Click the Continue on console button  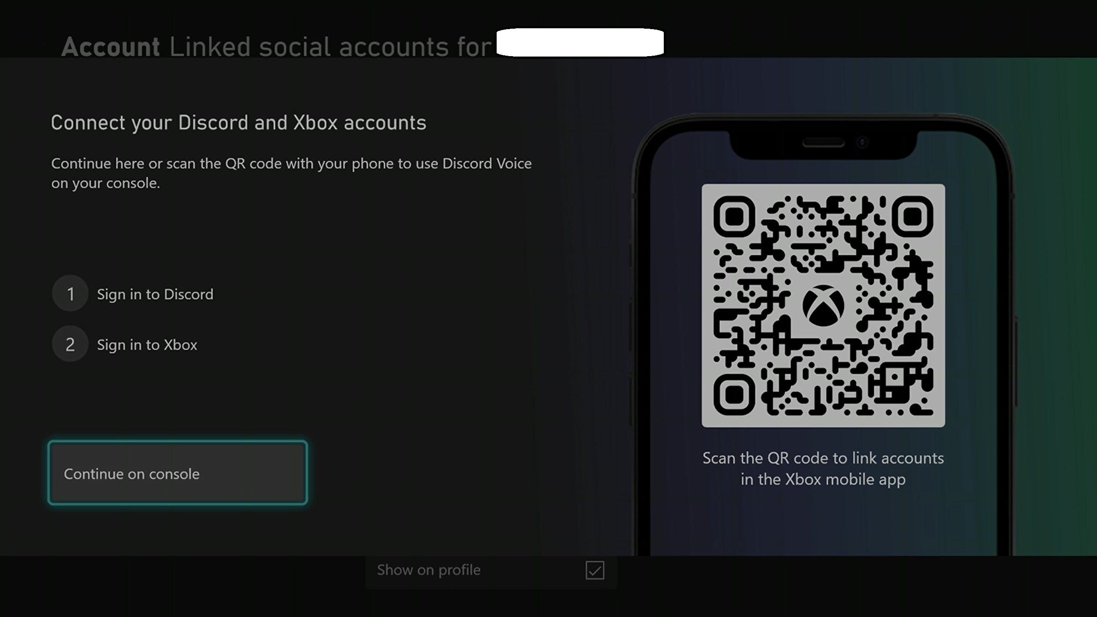click(x=179, y=472)
